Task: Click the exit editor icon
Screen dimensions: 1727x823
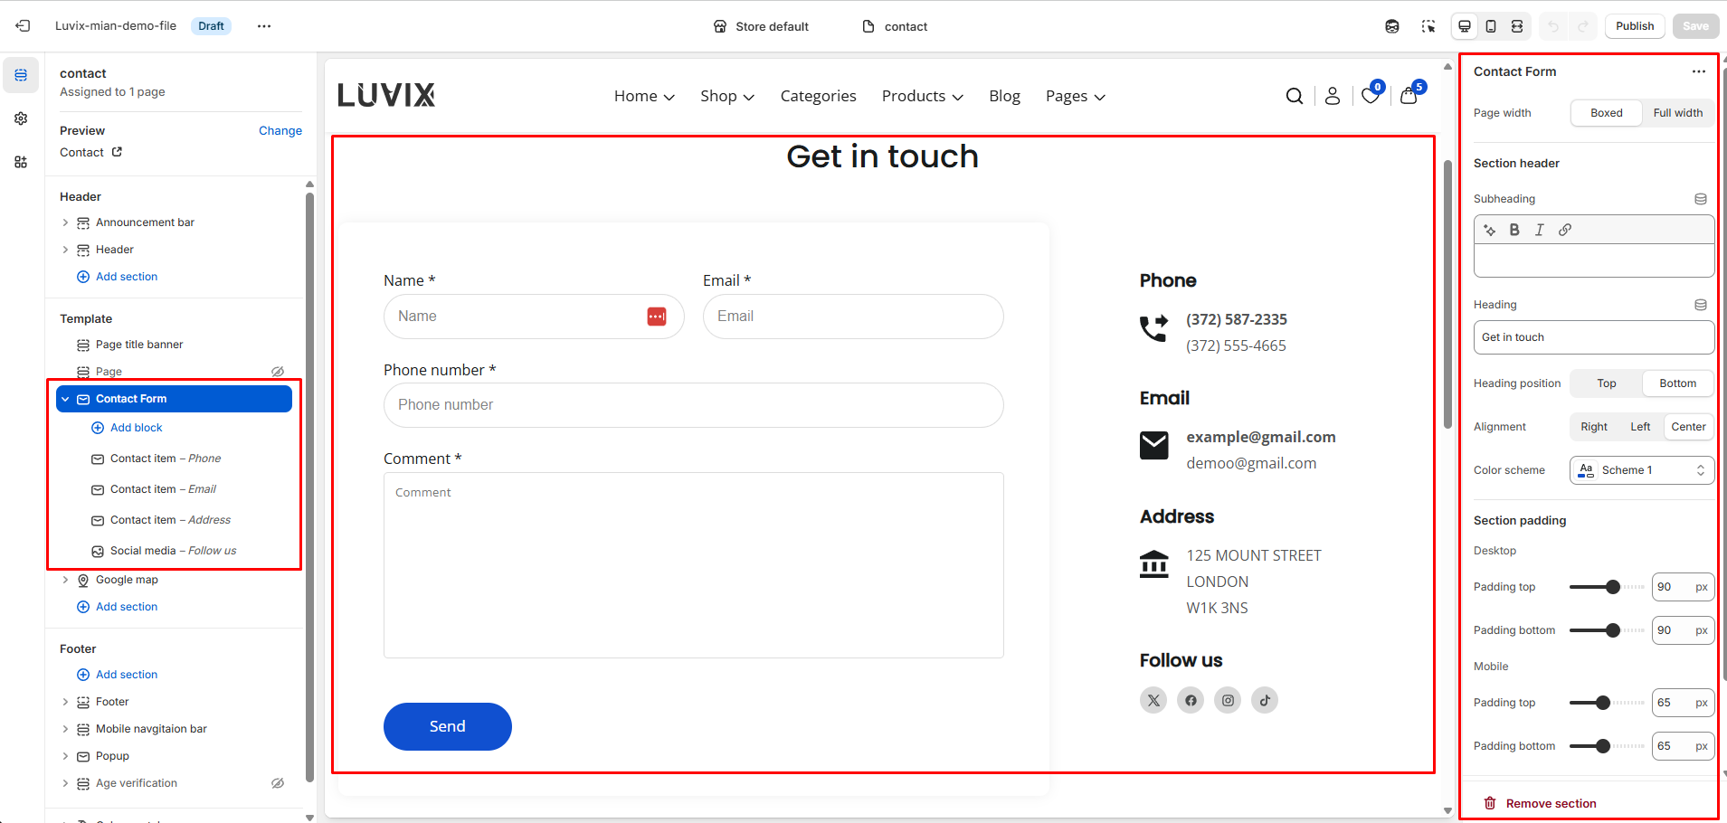Action: click(24, 26)
